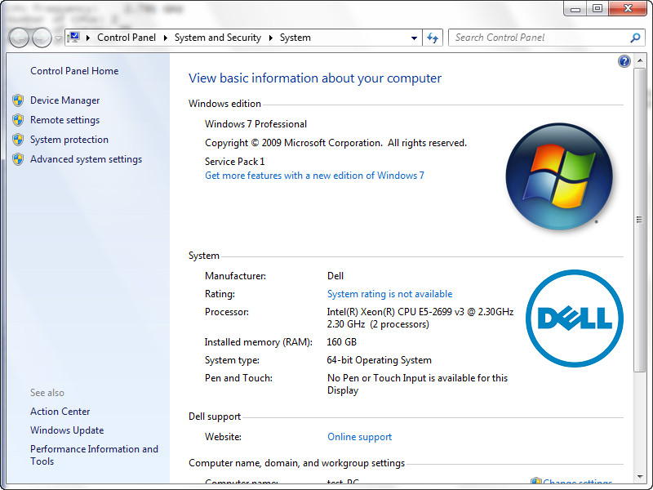The height and width of the screenshot is (490, 653).
Task: Open address bar previous locations dropdown
Action: point(414,38)
